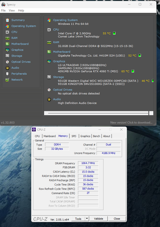Open the CPU heading link in summary
The image size is (160, 227).
pyautogui.click(x=56, y=30)
